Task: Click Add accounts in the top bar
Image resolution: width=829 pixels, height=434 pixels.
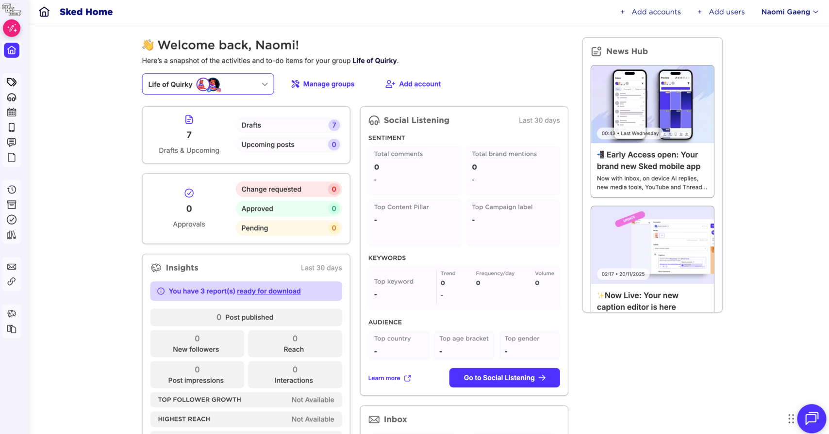Action: 650,12
